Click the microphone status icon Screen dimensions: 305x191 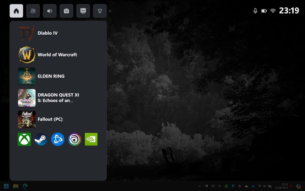click(x=255, y=11)
